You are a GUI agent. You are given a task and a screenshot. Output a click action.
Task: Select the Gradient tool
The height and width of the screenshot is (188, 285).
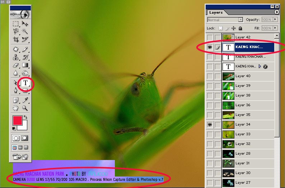25,65
